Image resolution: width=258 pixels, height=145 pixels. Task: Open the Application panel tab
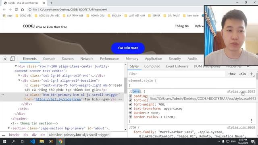click(153, 59)
